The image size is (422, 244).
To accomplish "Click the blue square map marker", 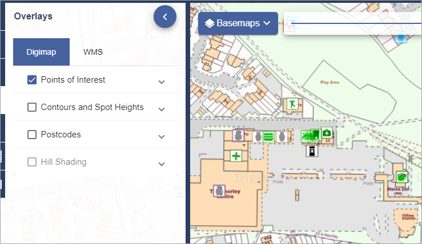I will pos(401,38).
